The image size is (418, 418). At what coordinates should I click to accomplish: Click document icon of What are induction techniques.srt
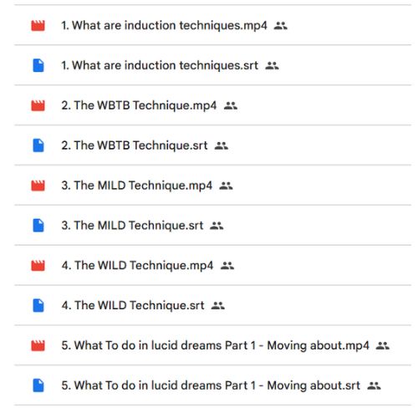[38, 65]
